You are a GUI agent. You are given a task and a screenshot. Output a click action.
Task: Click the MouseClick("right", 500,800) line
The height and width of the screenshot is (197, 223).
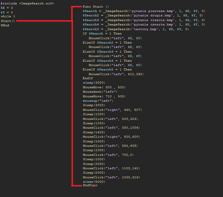pos(111,137)
